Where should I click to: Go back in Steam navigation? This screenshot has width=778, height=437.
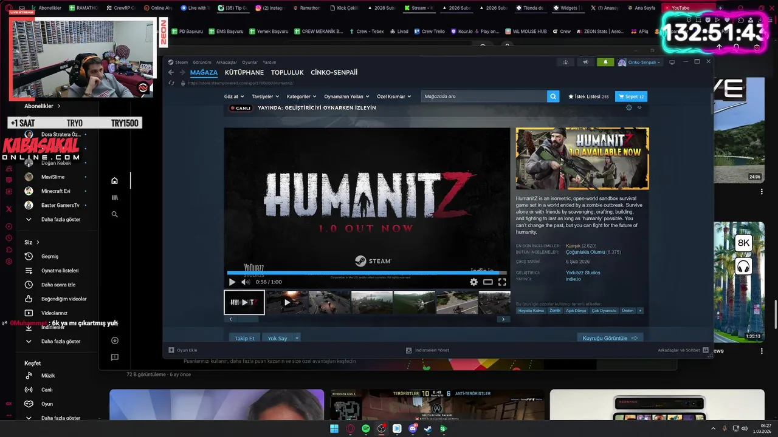point(171,72)
